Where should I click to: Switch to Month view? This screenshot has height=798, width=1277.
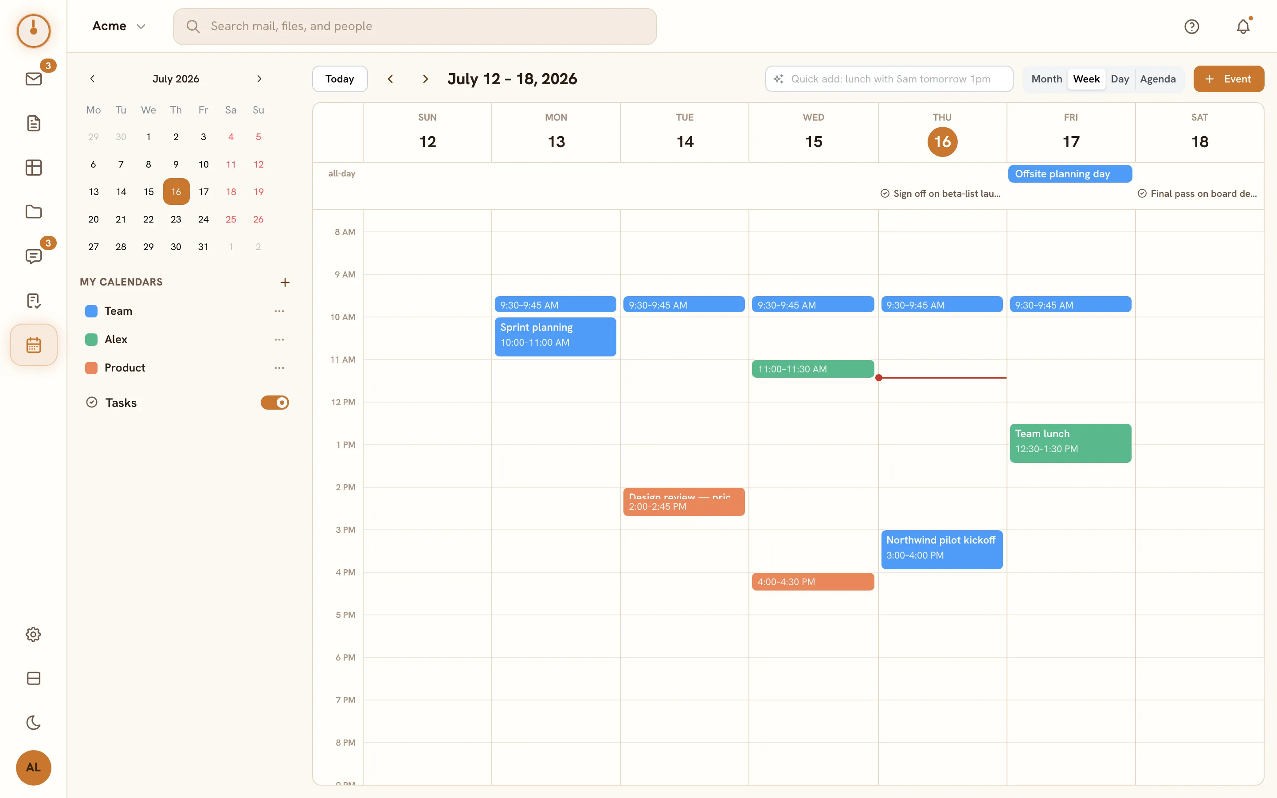(x=1046, y=79)
